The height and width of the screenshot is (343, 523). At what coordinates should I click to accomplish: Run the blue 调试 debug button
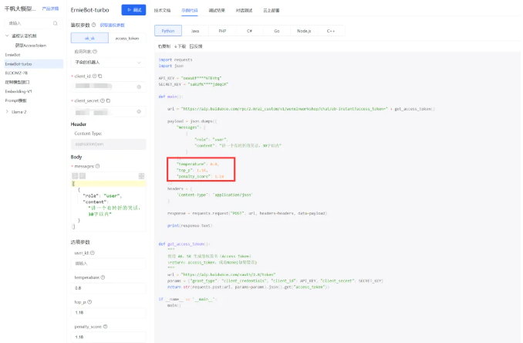(133, 10)
